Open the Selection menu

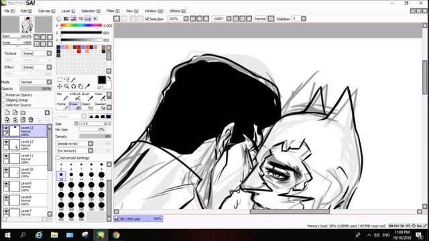coord(91,11)
